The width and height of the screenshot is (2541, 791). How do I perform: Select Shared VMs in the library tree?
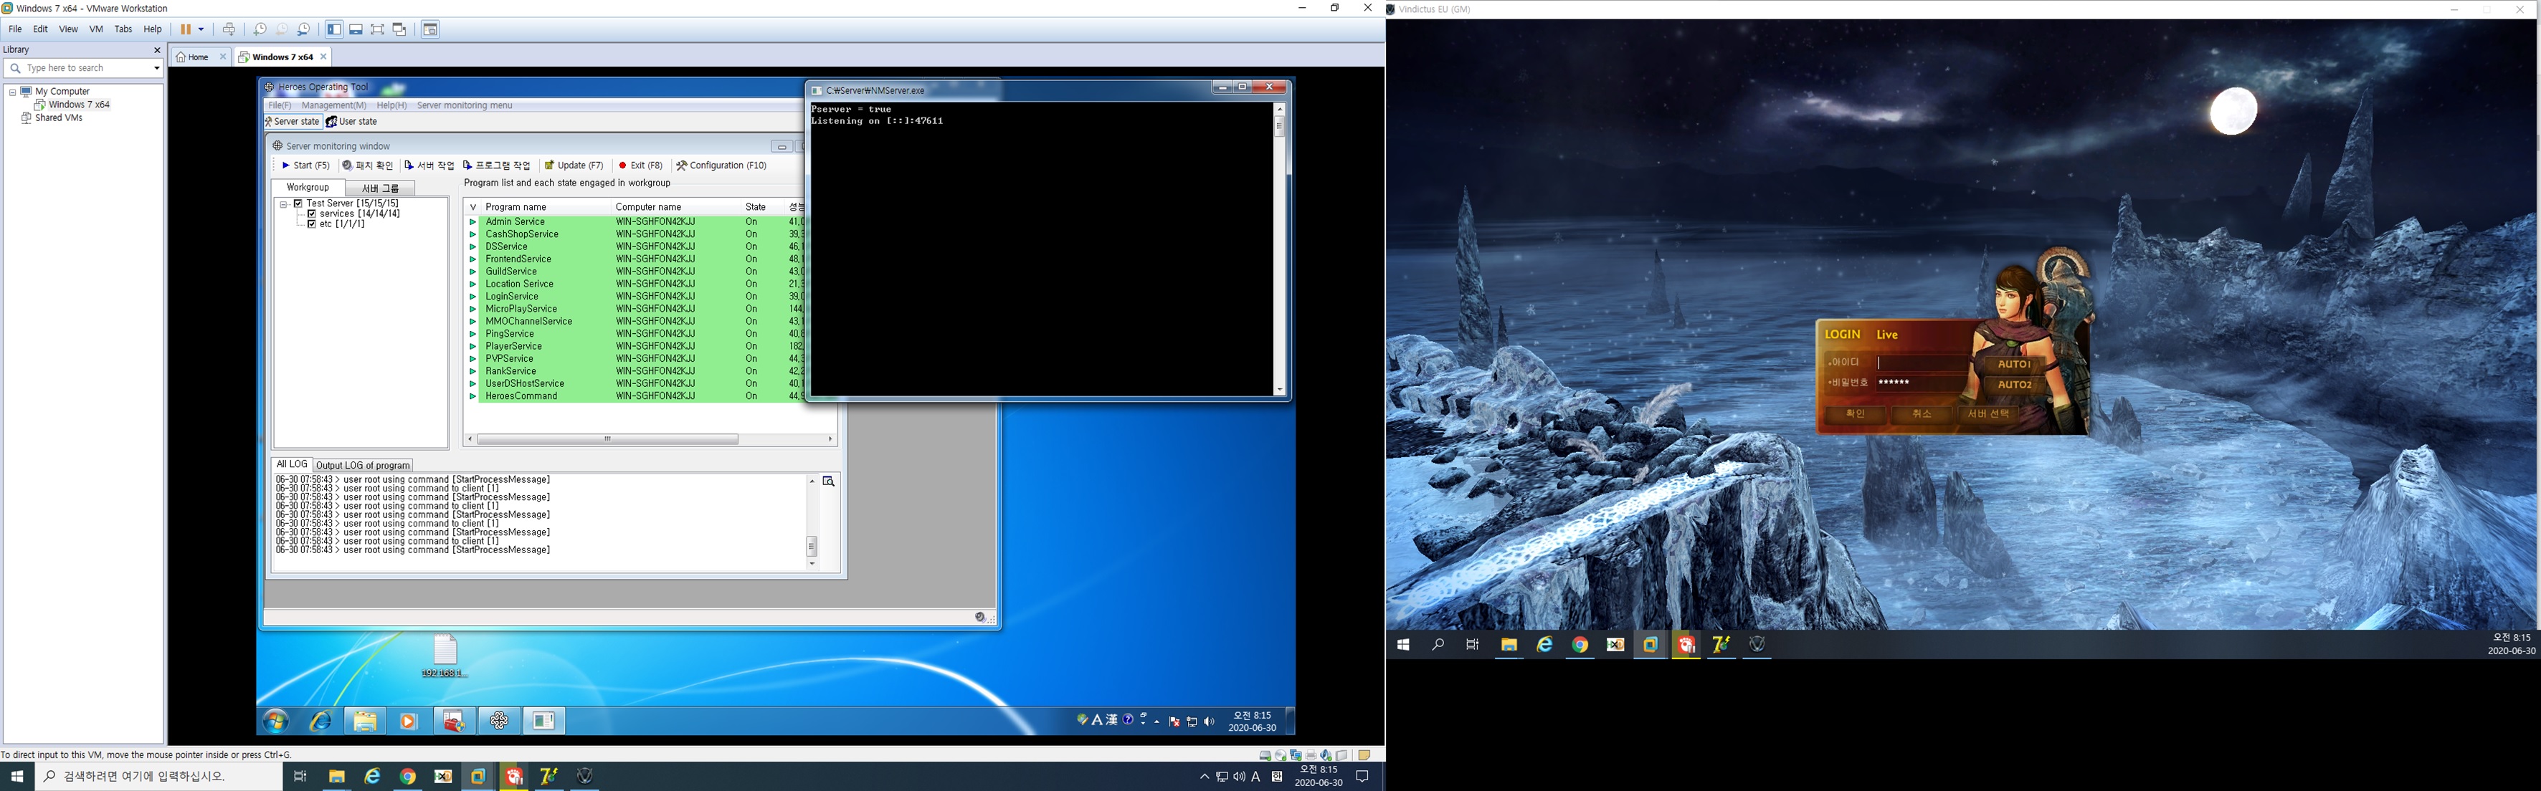tap(58, 118)
